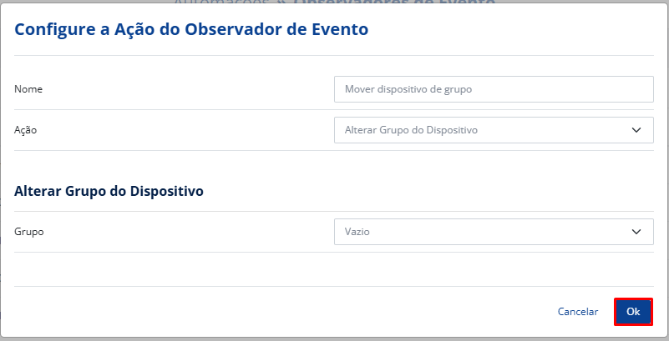Image resolution: width=669 pixels, height=341 pixels.
Task: Click the 'Nome' field label
Action: pos(28,89)
